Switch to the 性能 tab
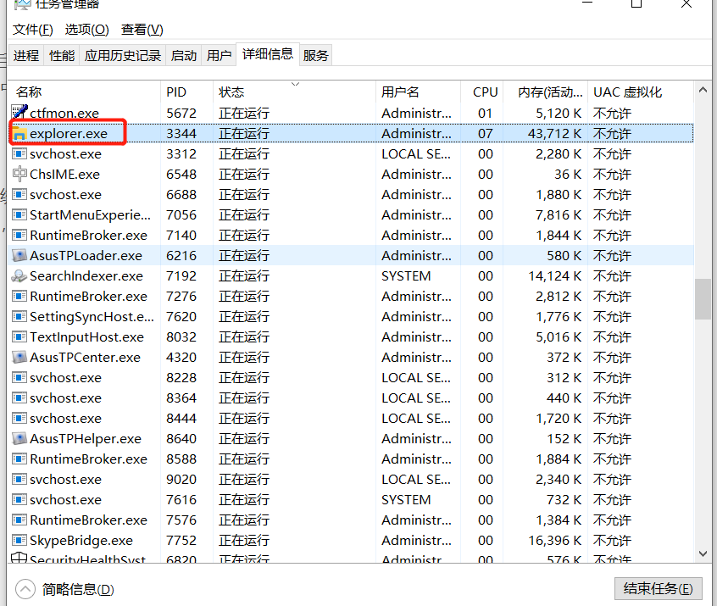Screen dimensions: 717x606 [x=61, y=54]
